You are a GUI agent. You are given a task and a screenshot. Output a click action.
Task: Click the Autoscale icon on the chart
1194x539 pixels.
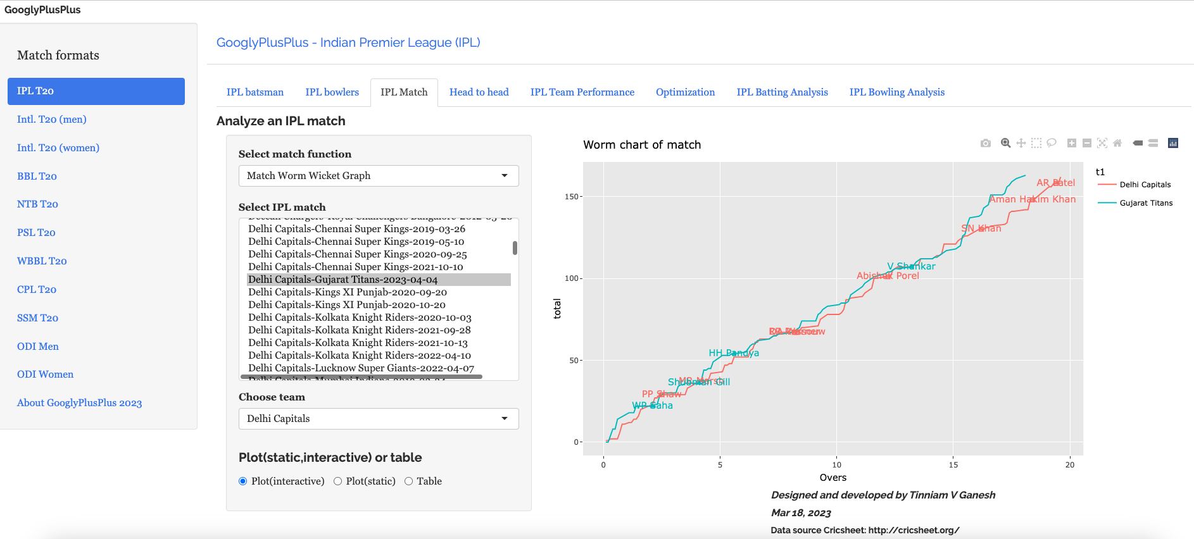(x=1102, y=144)
